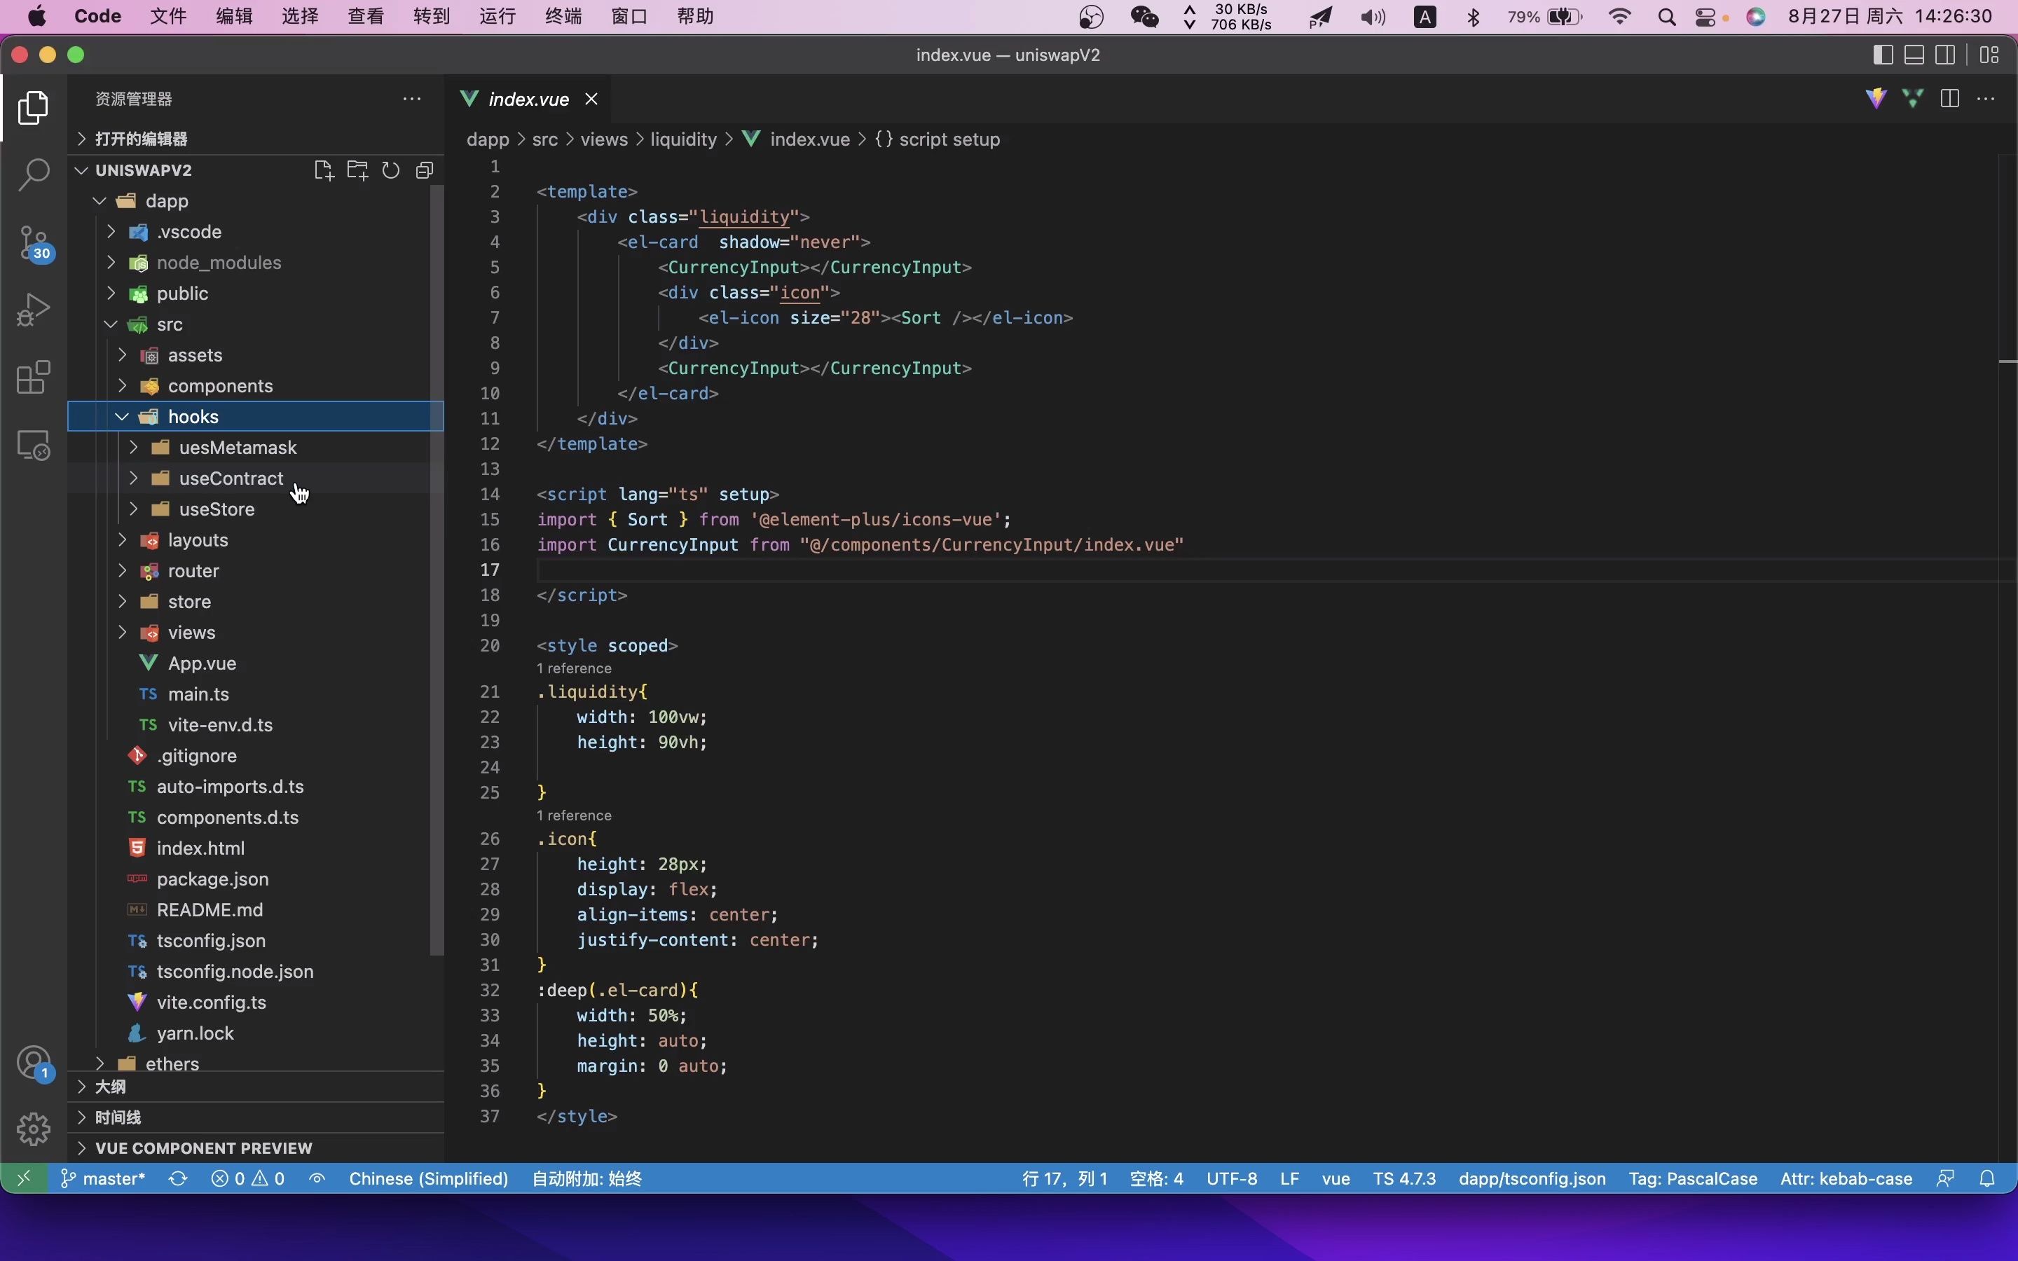Open the Manage settings gear
This screenshot has width=2018, height=1261.
pos(34,1129)
